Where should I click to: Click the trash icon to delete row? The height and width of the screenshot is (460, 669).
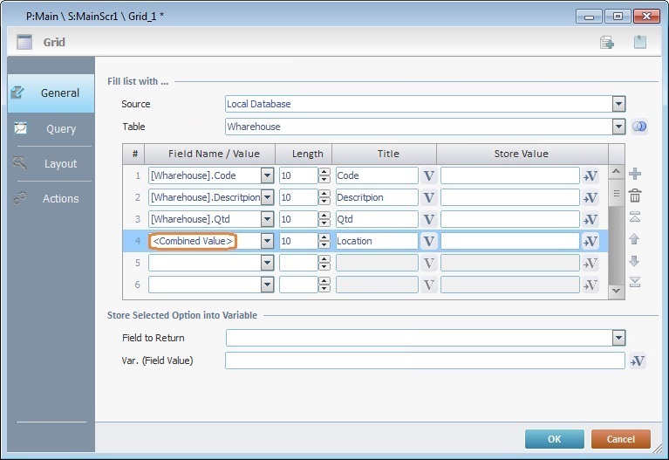[x=635, y=196]
